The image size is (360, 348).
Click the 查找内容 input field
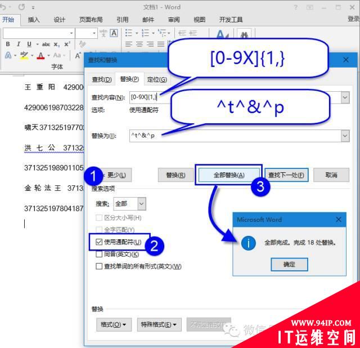tap(235, 97)
